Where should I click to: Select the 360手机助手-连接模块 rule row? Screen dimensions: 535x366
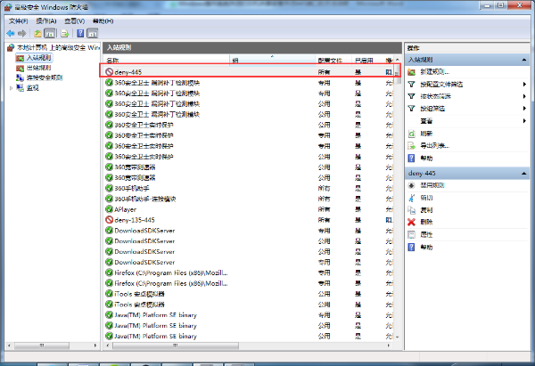(249, 199)
